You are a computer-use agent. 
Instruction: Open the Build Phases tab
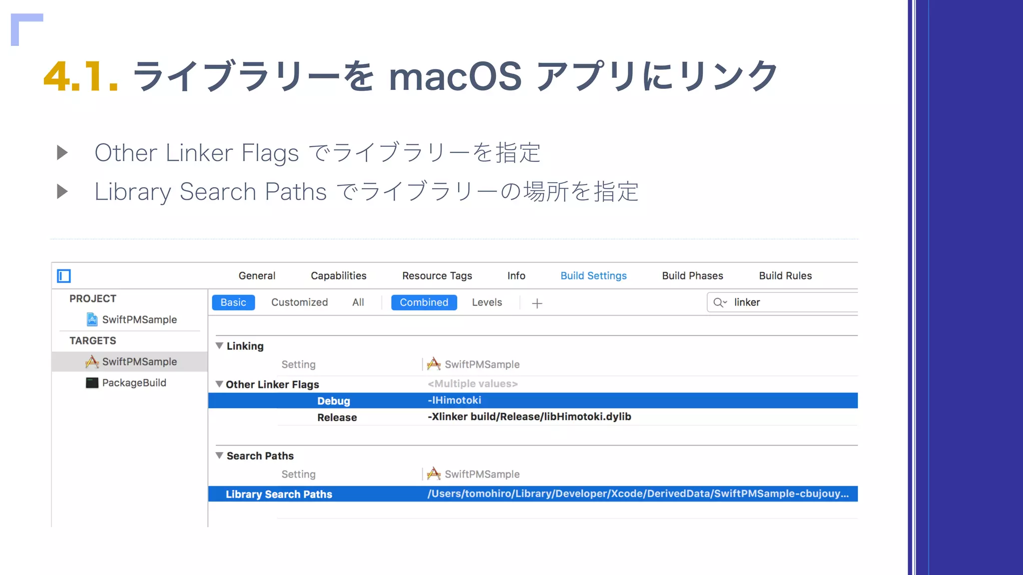pos(692,276)
